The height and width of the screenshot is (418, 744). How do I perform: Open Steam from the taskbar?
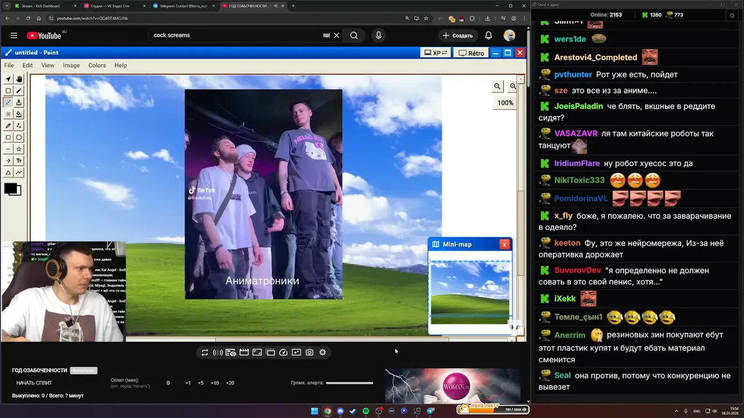(x=353, y=411)
